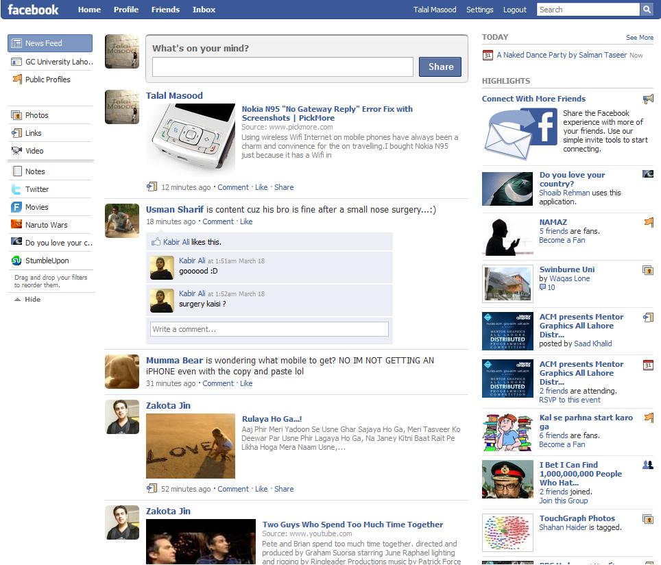The image size is (661, 565).
Task: Select Logout in the top bar
Action: point(515,10)
